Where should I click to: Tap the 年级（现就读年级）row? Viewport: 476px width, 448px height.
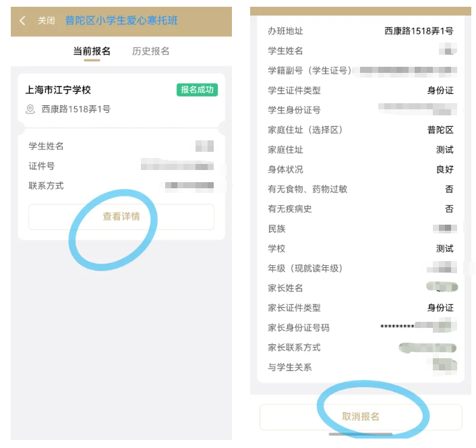coord(361,269)
